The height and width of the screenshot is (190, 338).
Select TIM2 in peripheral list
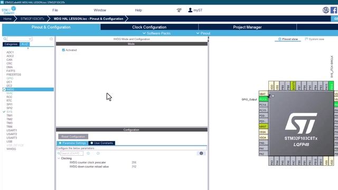[x=10, y=119]
